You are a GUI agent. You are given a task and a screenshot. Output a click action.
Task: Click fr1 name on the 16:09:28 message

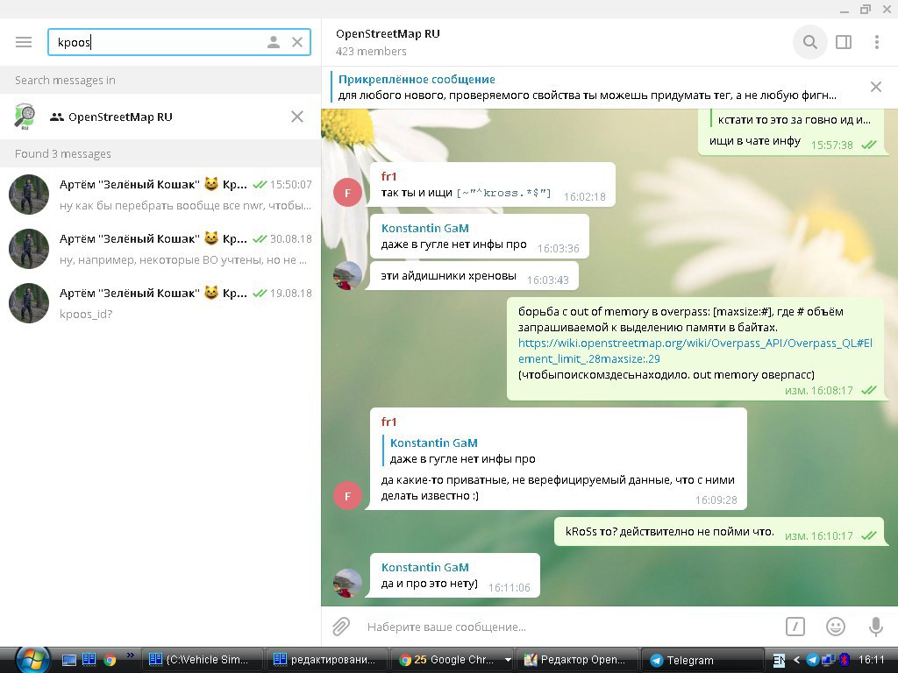click(388, 422)
